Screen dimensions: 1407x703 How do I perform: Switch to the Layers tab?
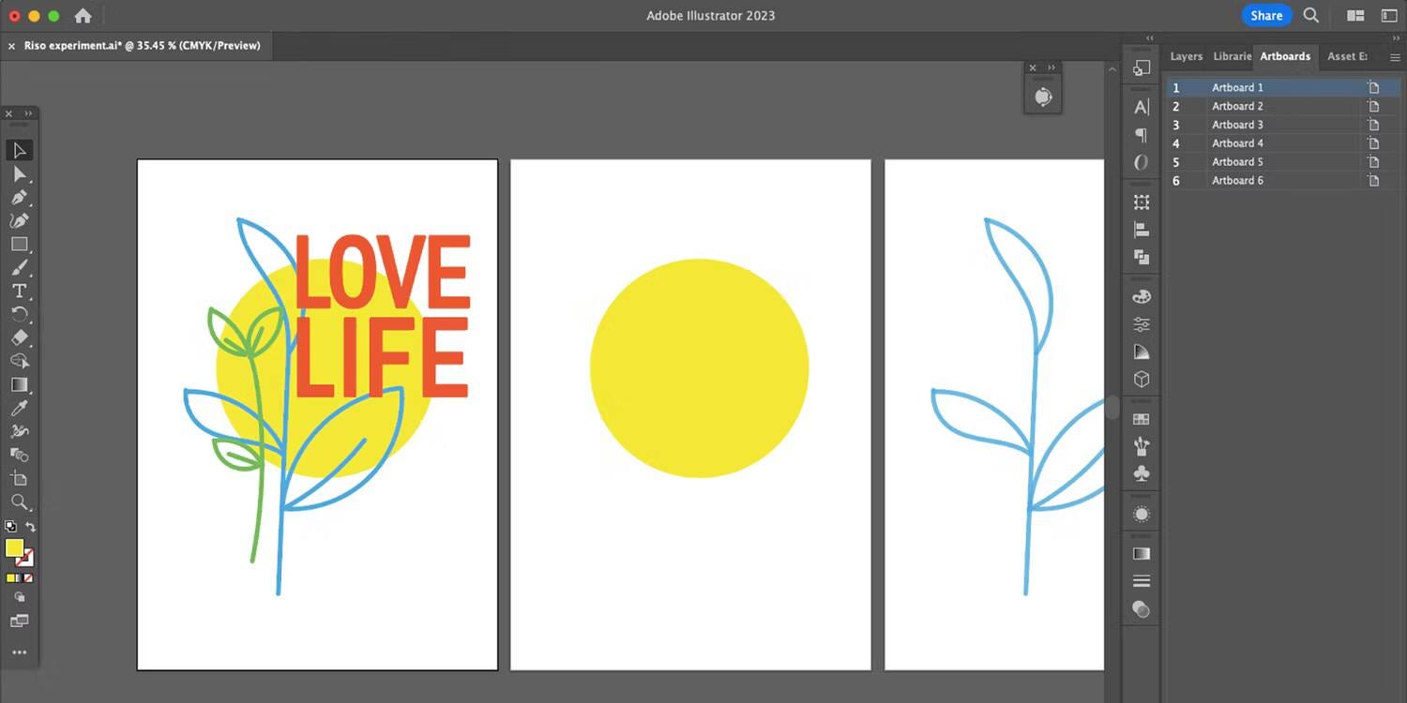coord(1186,56)
